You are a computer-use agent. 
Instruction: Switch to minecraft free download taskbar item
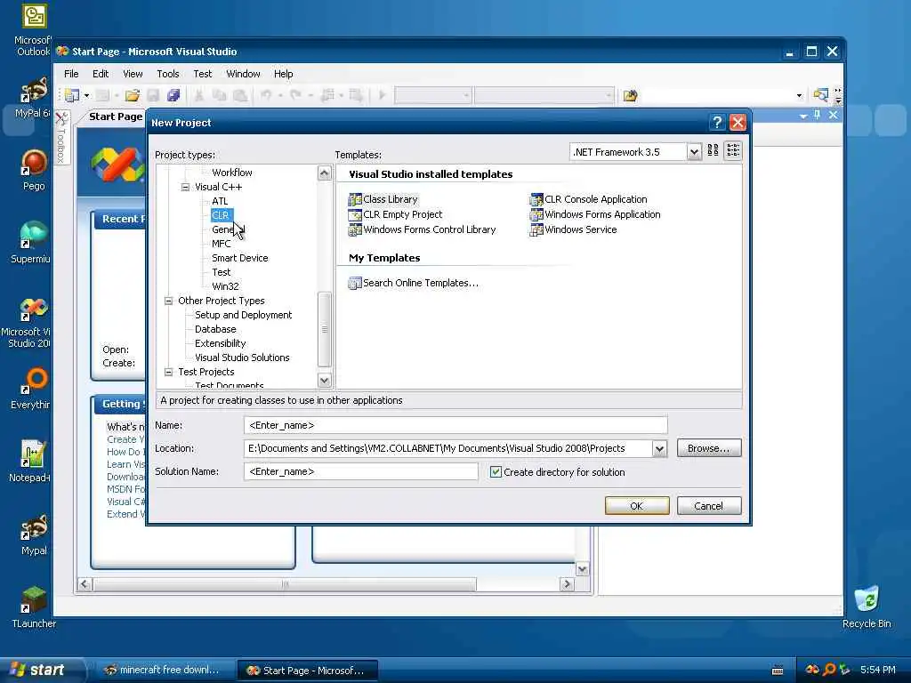tap(162, 670)
